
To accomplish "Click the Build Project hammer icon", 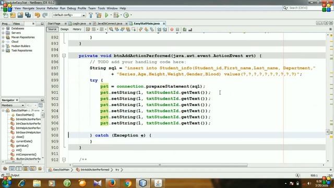I will (91, 15).
